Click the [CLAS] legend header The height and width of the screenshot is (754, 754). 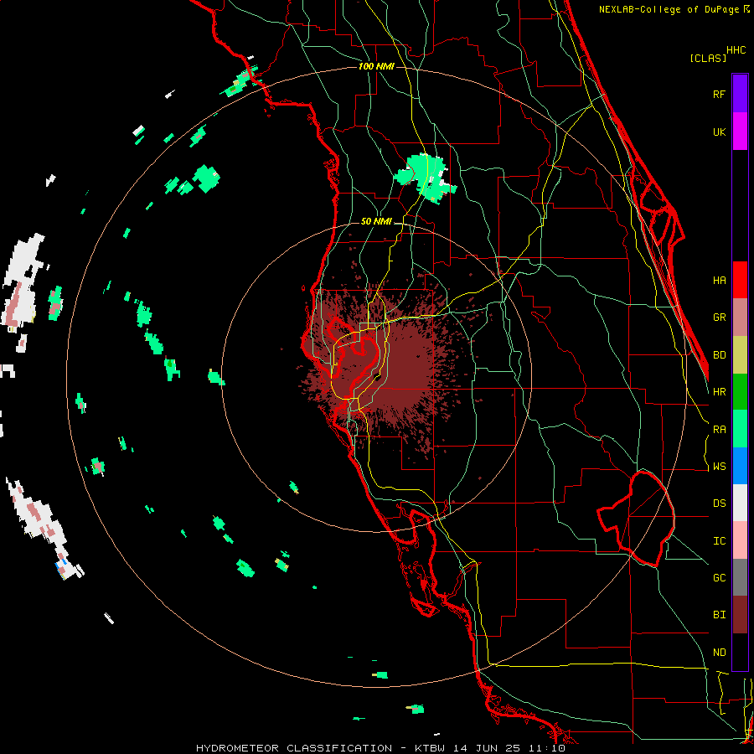coord(708,59)
